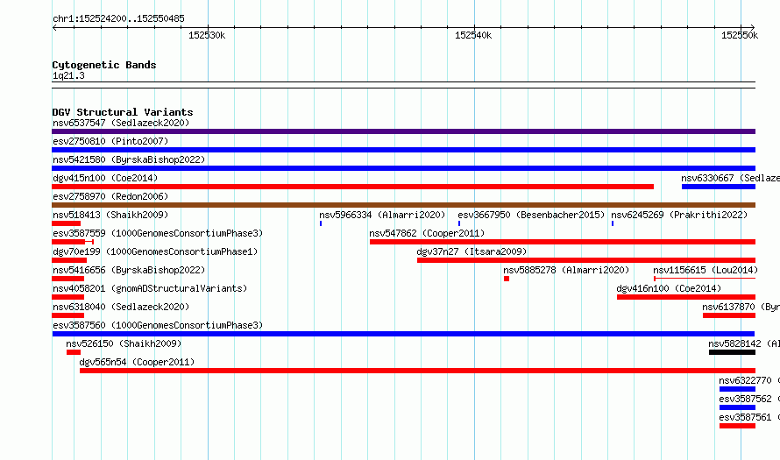Select the 1q21.3 cytogenetic band label
The height and width of the screenshot is (460, 780).
coord(68,76)
